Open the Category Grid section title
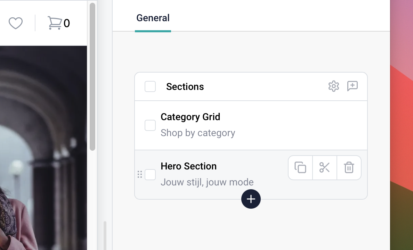The width and height of the screenshot is (413, 250). [x=190, y=117]
